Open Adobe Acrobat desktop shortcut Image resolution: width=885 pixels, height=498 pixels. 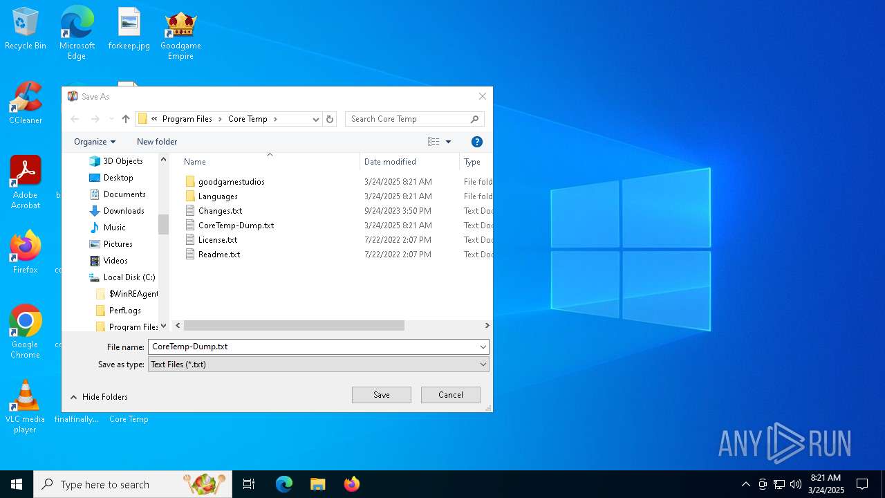click(x=26, y=183)
